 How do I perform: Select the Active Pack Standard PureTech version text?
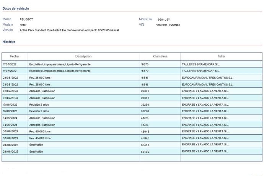(x=69, y=30)
